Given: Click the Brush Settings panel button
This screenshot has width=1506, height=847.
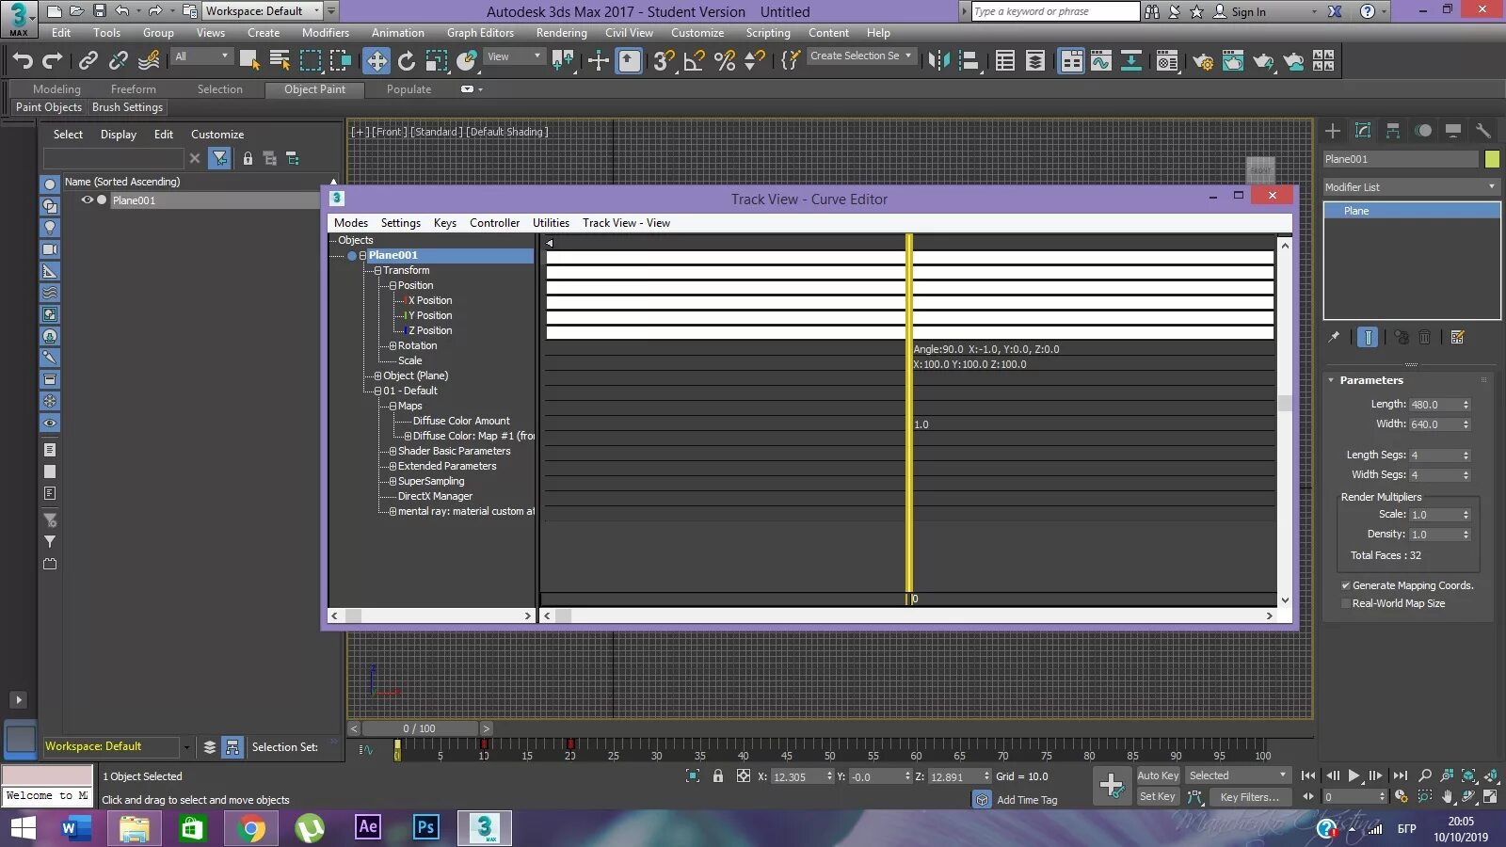Looking at the screenshot, I should pos(127,108).
